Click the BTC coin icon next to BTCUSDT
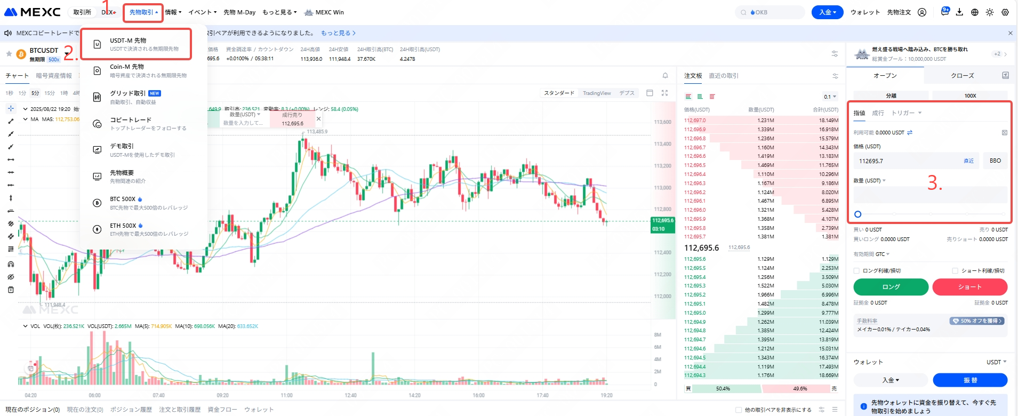Screen dimensions: 1018x416 click(x=21, y=54)
